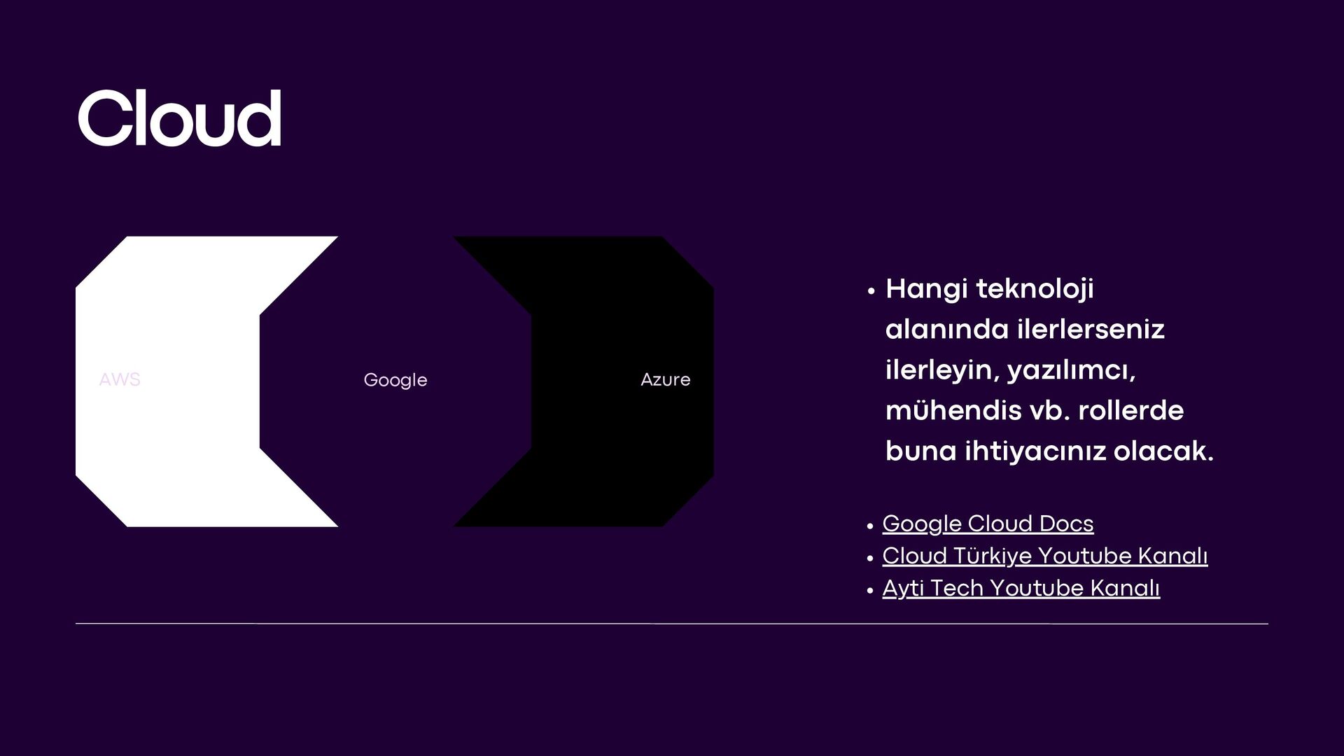Click the horizontal divider line
The height and width of the screenshot is (756, 1344).
tap(672, 623)
